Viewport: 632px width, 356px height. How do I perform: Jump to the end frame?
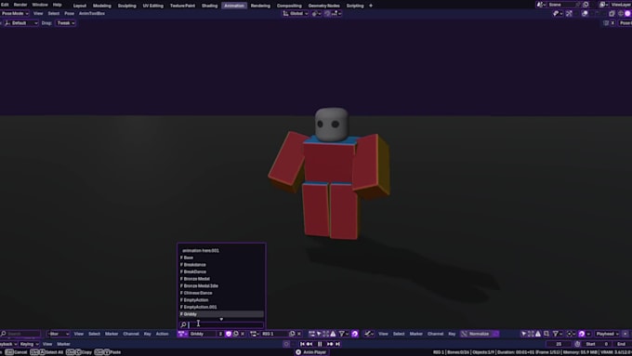(337, 344)
